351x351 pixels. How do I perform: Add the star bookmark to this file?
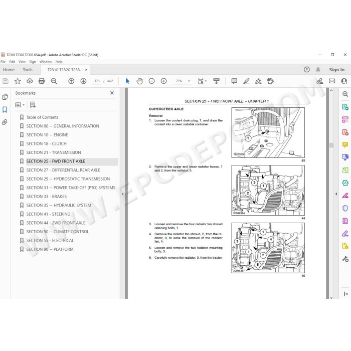[x=18, y=81]
